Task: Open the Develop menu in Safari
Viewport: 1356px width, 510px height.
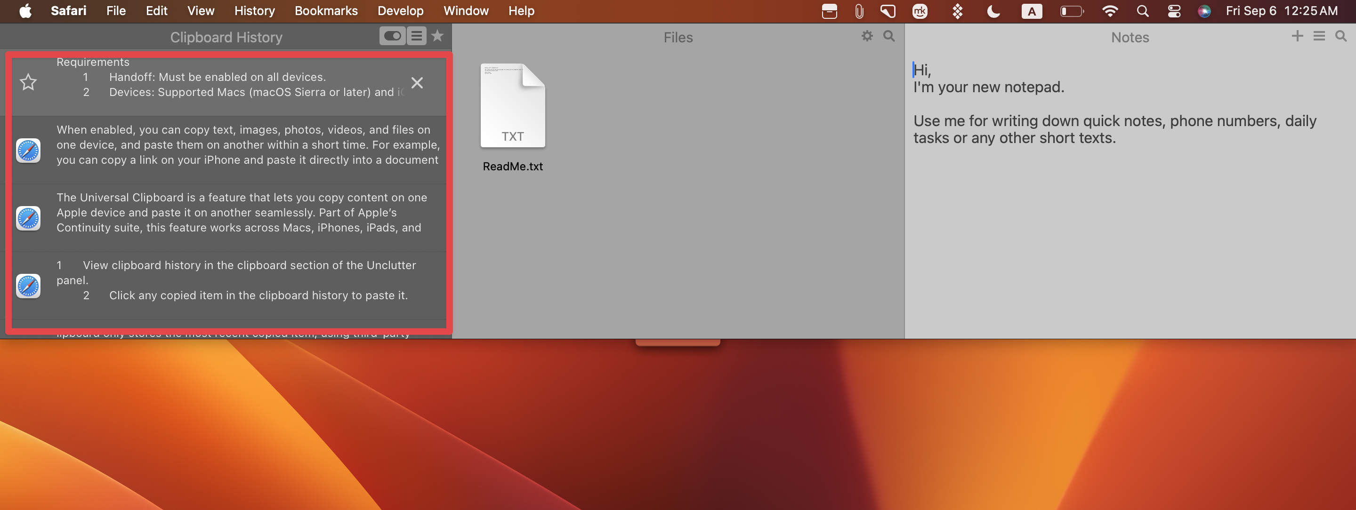Action: 400,10
